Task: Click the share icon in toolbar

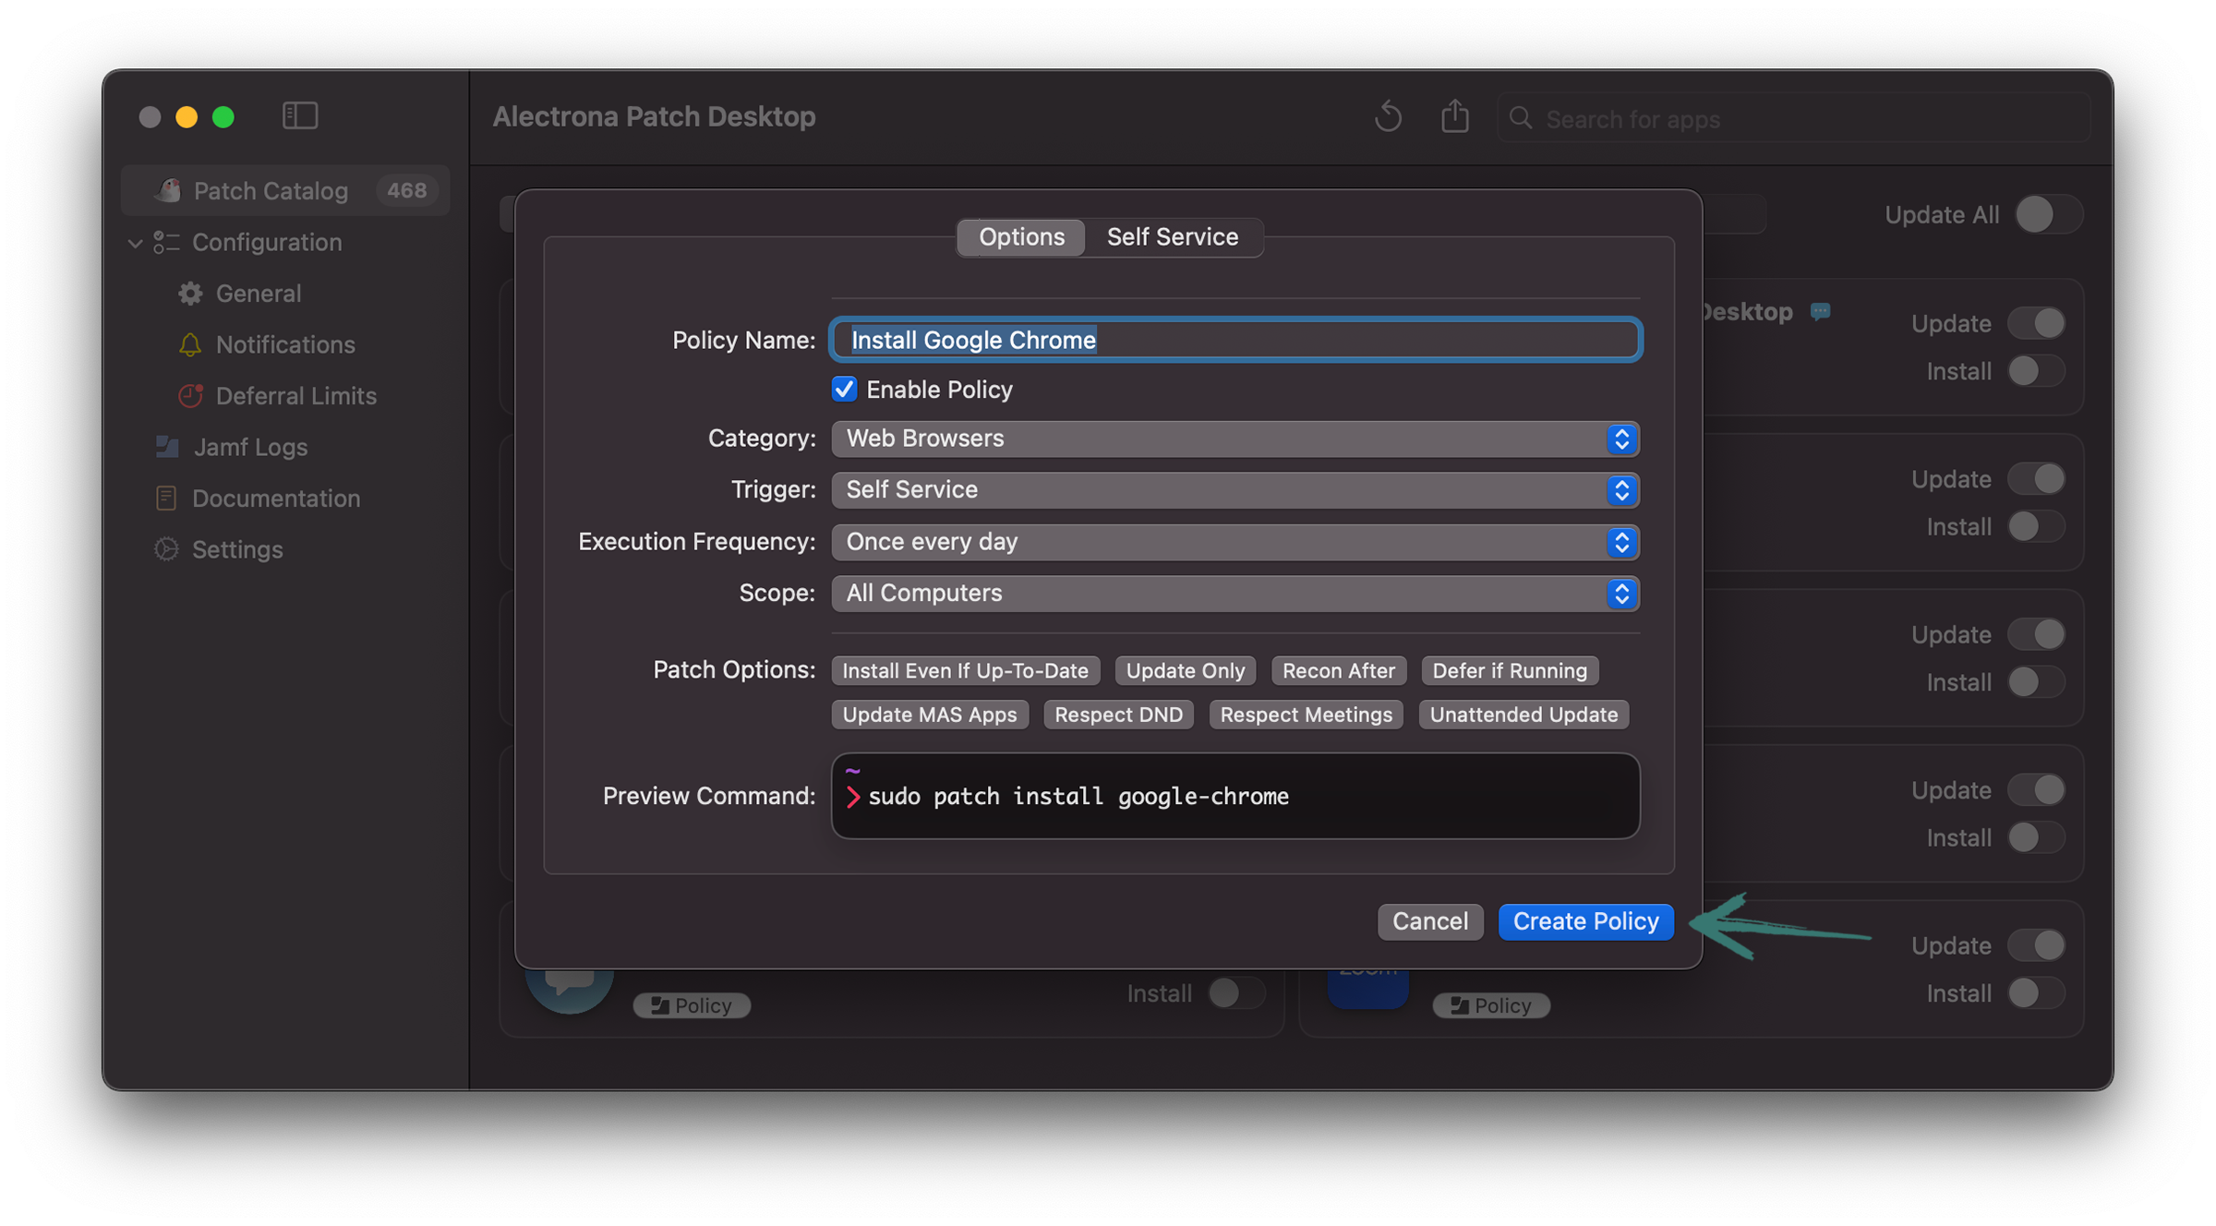Action: pyautogui.click(x=1455, y=117)
